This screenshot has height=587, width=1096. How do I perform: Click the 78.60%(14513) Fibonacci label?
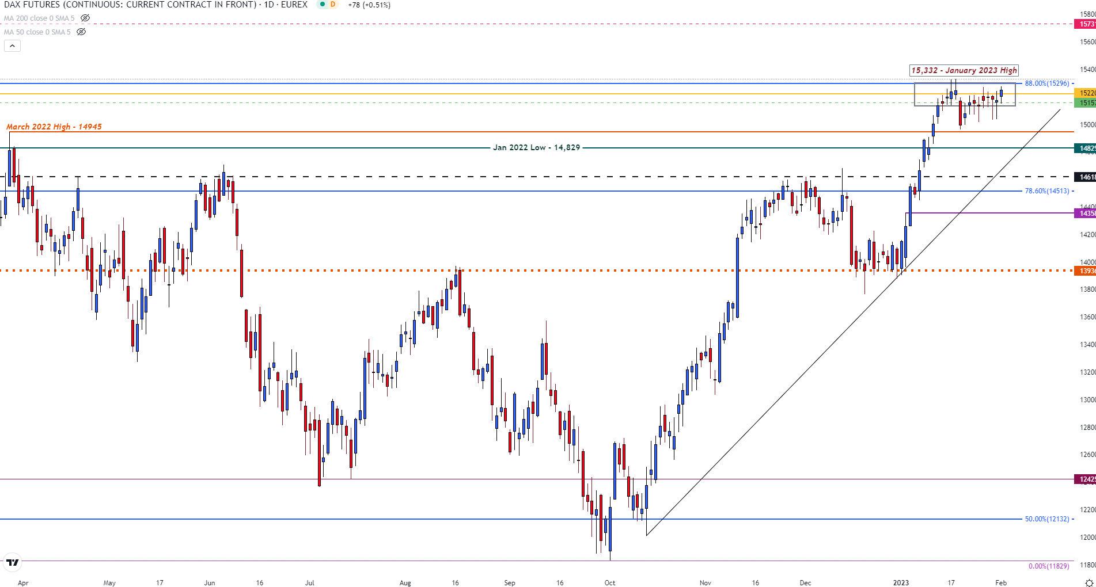point(1047,191)
